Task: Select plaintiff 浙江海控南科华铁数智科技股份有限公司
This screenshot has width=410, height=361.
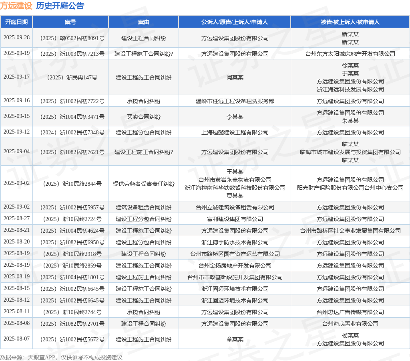Action: pyautogui.click(x=235, y=188)
